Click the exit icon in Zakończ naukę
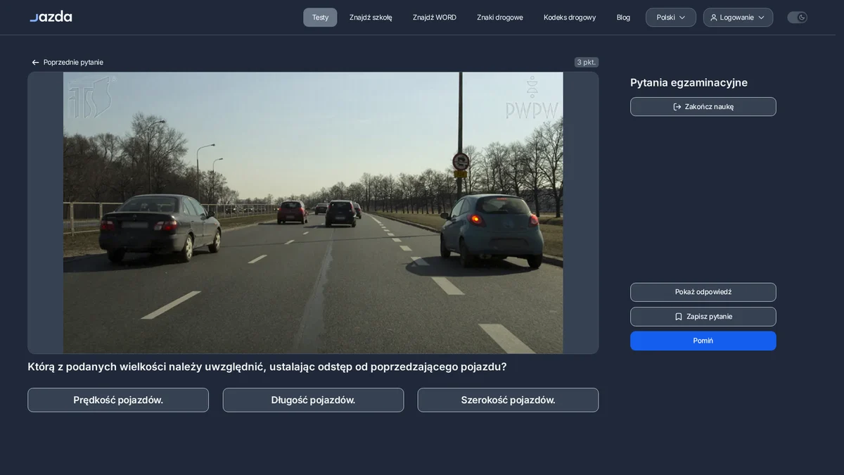This screenshot has height=475, width=844. point(677,107)
